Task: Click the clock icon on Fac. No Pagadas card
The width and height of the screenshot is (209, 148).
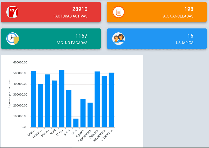Action: click(13, 39)
